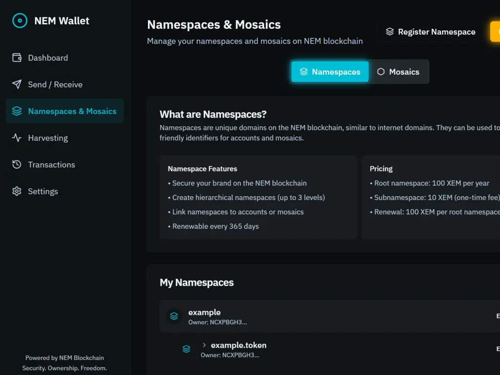Go to Send / Receive
Viewport: 500px width, 375px height.
(65, 84)
